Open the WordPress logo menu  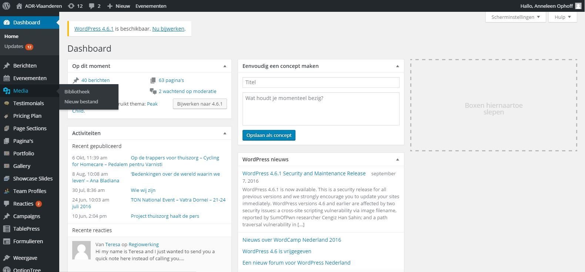pyautogui.click(x=6, y=6)
